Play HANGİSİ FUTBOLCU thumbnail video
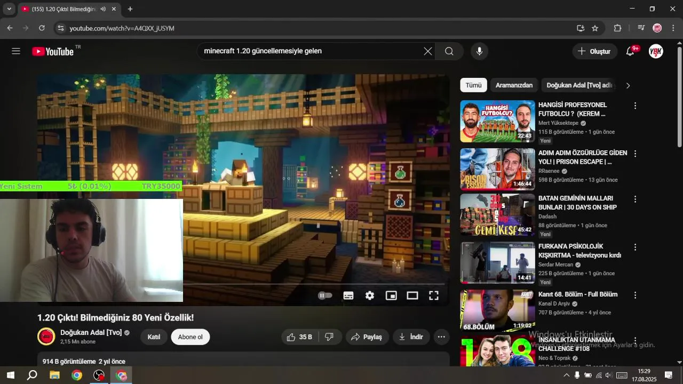 coord(497,121)
